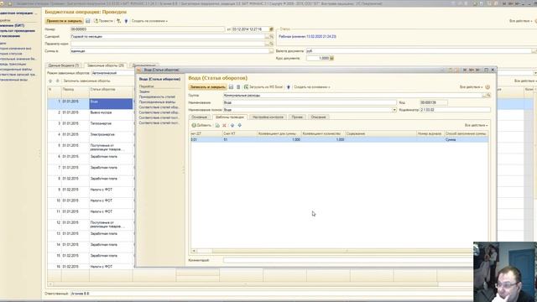Click Заполнить зависимые обороты button
Screen dimensions: 537x302
(86, 81)
